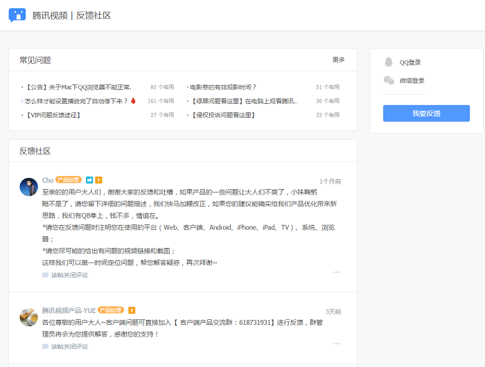Click the flame hot icon in FAQ list

[x=133, y=101]
